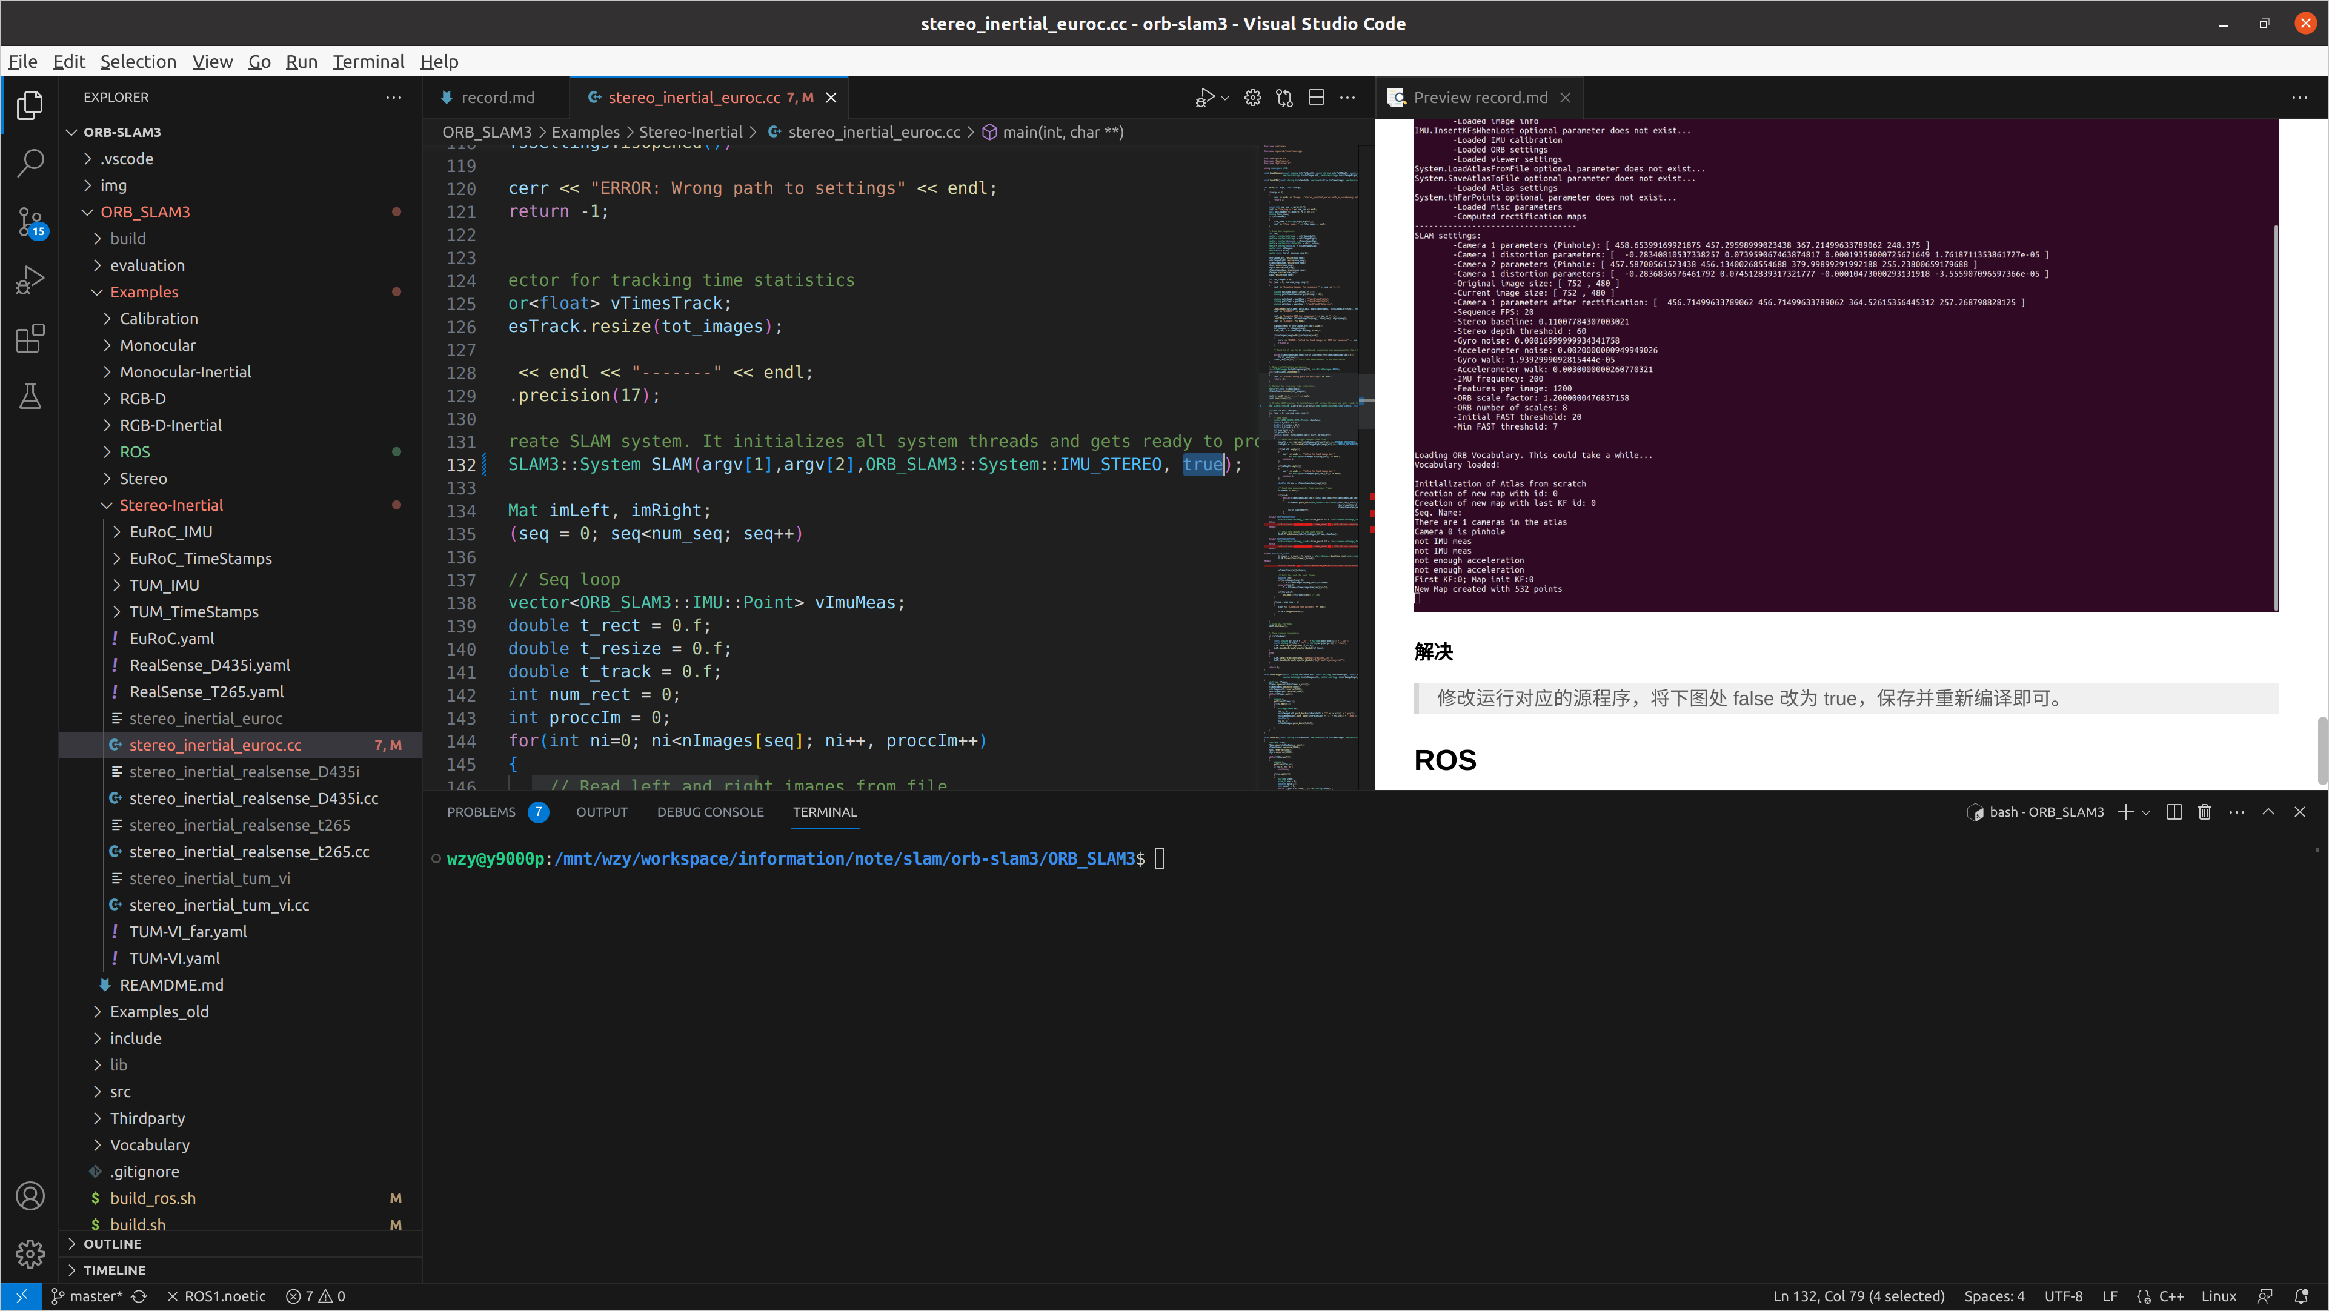Split the terminal panel
2329x1311 pixels.
pyautogui.click(x=2175, y=812)
